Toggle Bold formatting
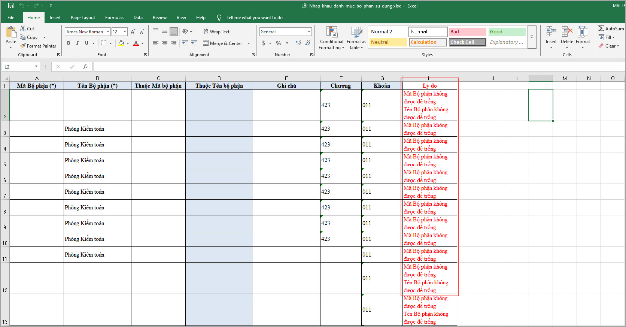626x327 pixels. [x=69, y=43]
